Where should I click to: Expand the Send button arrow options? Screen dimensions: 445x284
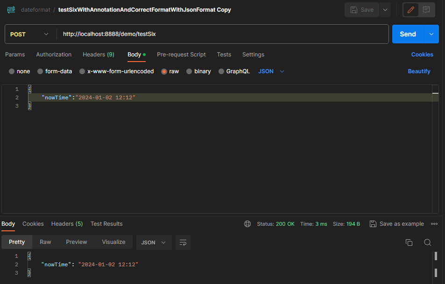(x=431, y=34)
